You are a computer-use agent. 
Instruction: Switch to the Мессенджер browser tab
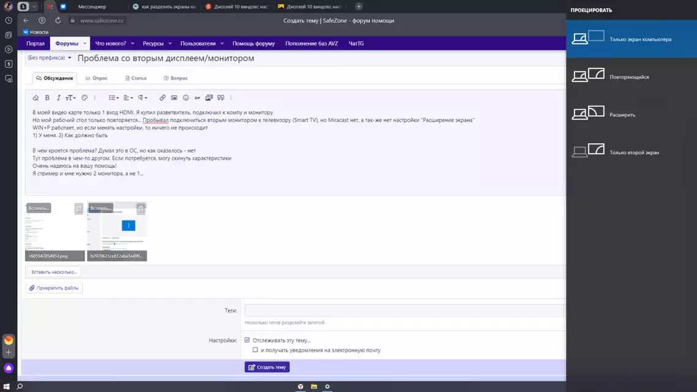coord(92,7)
